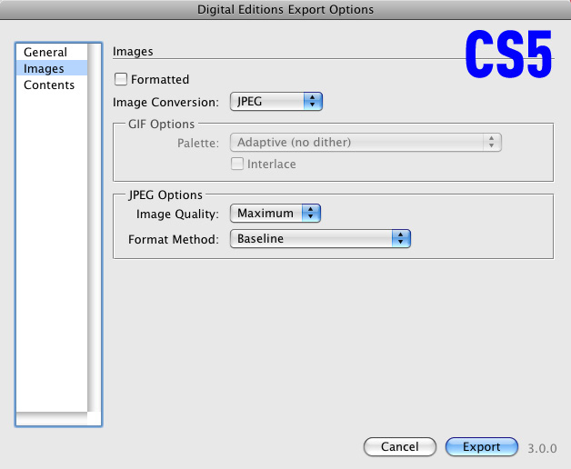This screenshot has height=469, width=571.
Task: Enable the Formatted checkbox
Action: (x=121, y=79)
